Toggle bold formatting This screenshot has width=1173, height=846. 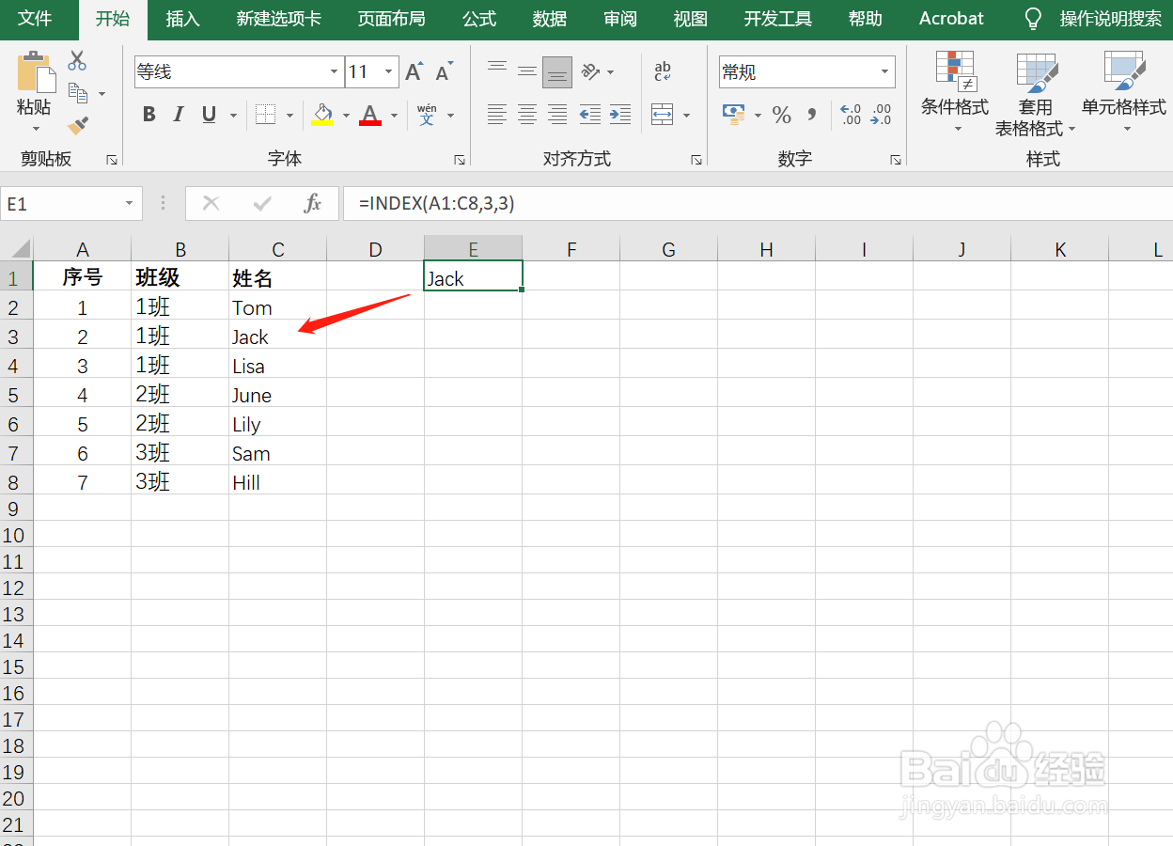pos(149,115)
